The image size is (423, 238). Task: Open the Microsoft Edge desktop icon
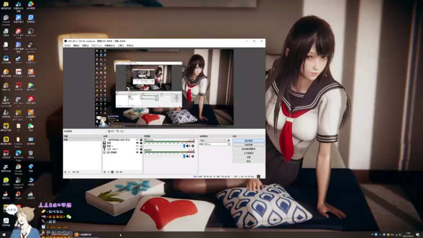19,155
